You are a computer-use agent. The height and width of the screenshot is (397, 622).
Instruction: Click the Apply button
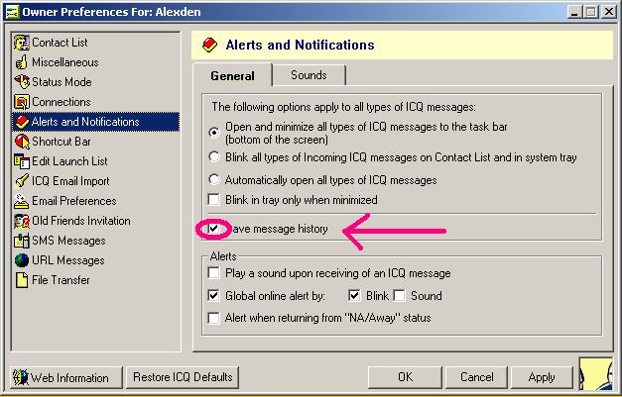tap(542, 377)
